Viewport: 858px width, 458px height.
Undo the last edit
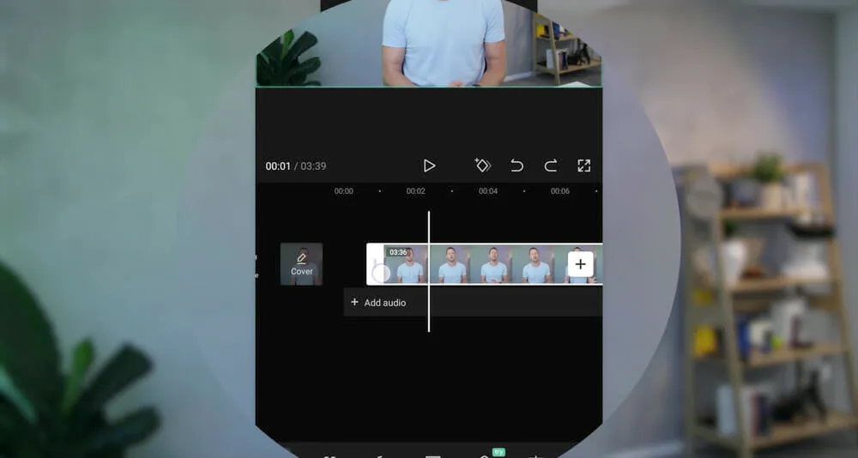[x=517, y=166]
